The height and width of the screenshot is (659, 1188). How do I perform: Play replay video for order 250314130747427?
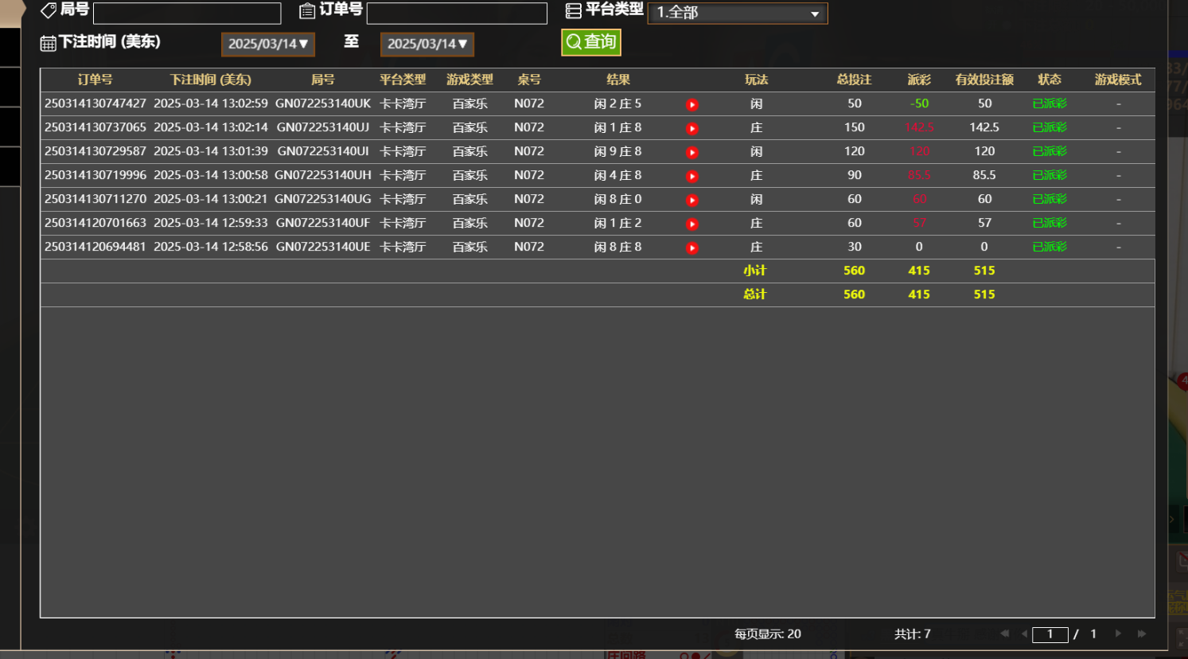pyautogui.click(x=692, y=104)
